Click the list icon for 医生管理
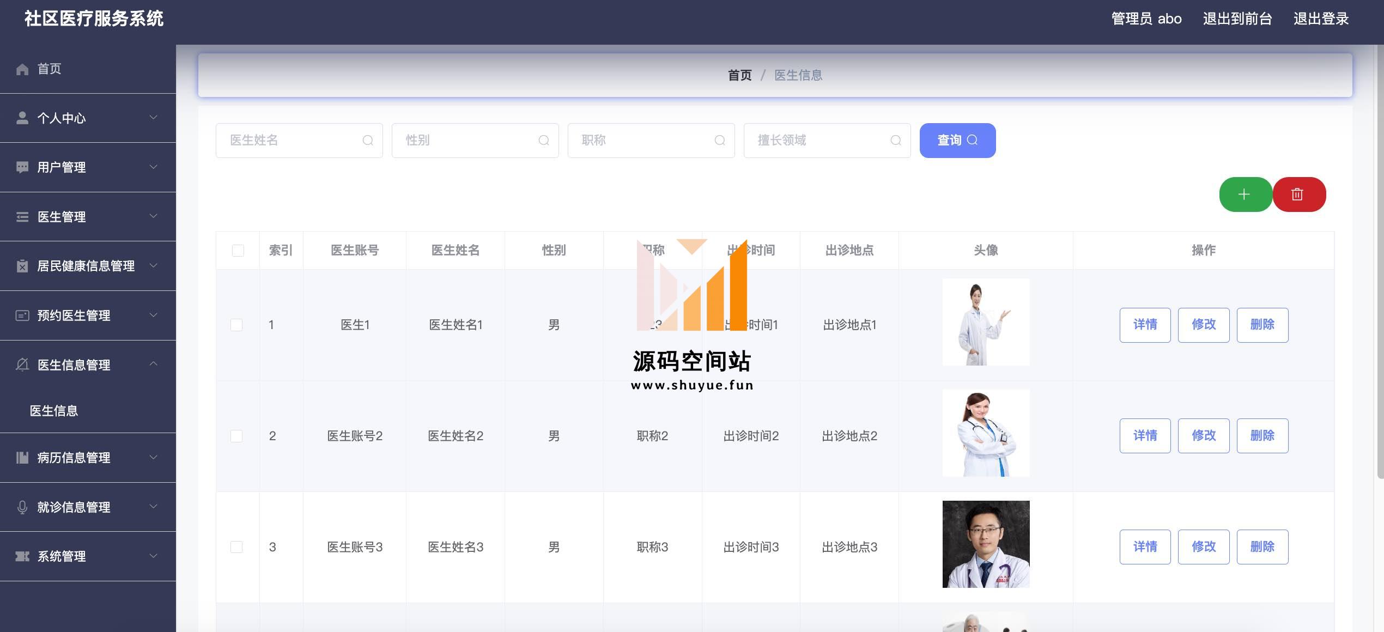 (22, 217)
